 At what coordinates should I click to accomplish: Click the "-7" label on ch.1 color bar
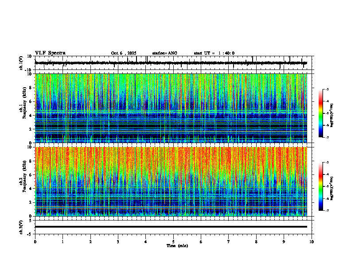(327, 137)
